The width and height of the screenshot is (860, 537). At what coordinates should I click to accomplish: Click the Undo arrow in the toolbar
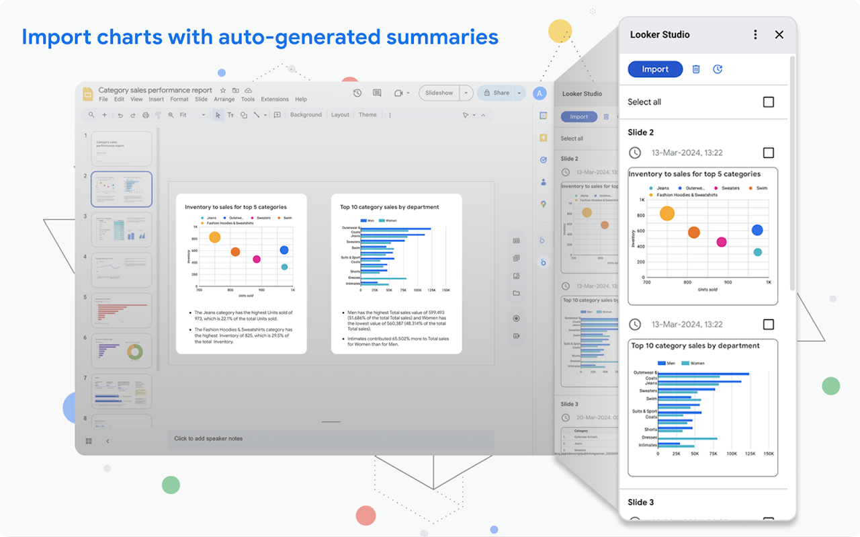(x=120, y=115)
